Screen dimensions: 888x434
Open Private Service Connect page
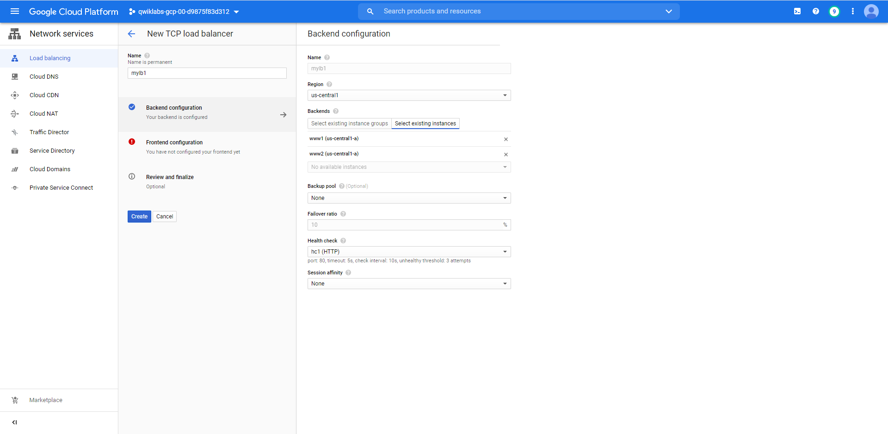(x=61, y=188)
